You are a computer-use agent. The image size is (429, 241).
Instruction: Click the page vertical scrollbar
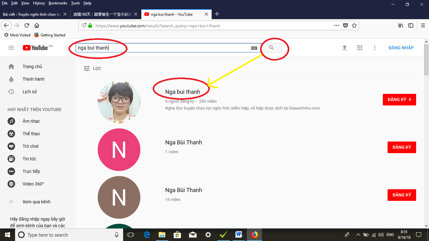coord(426,126)
